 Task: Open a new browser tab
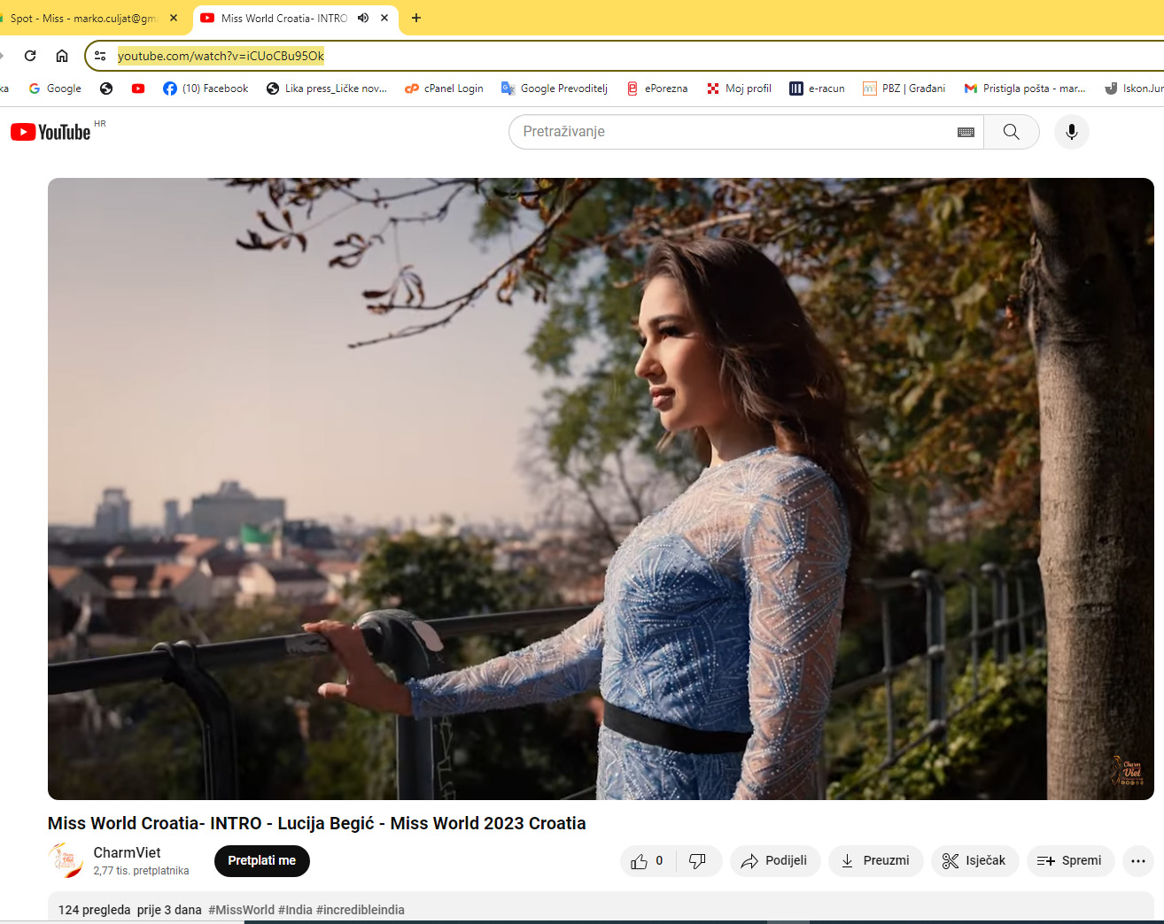click(416, 18)
